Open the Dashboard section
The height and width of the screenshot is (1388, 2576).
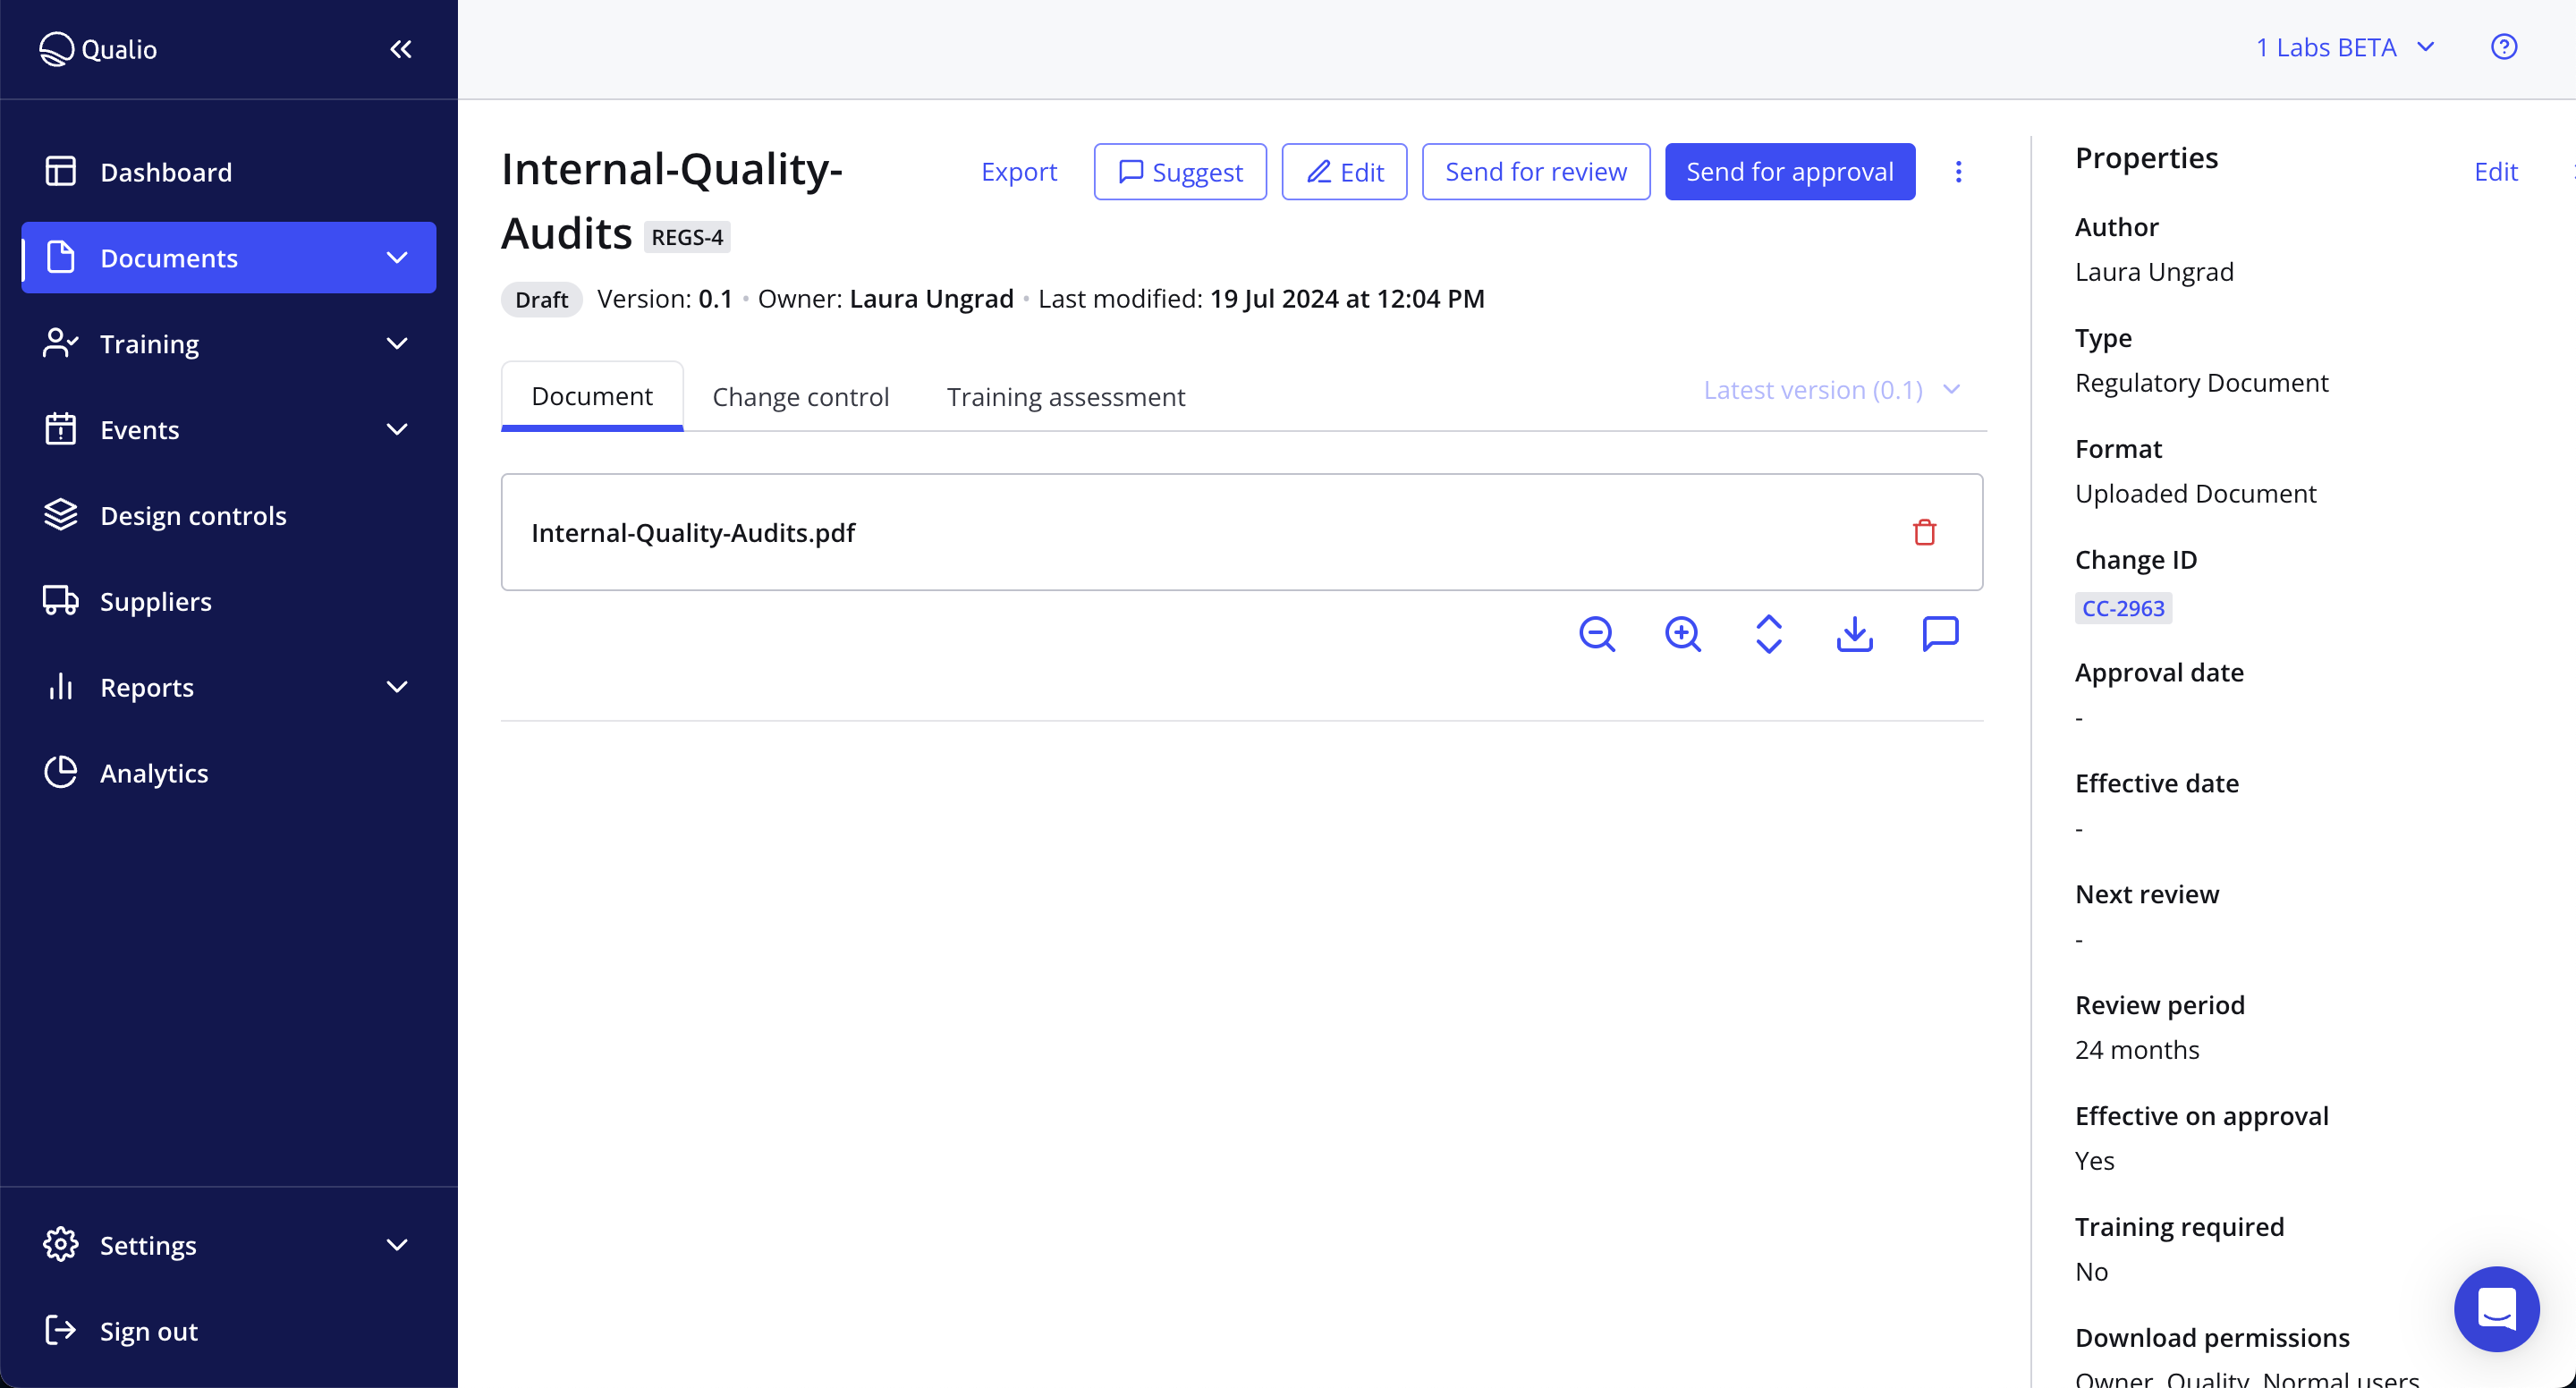165,171
